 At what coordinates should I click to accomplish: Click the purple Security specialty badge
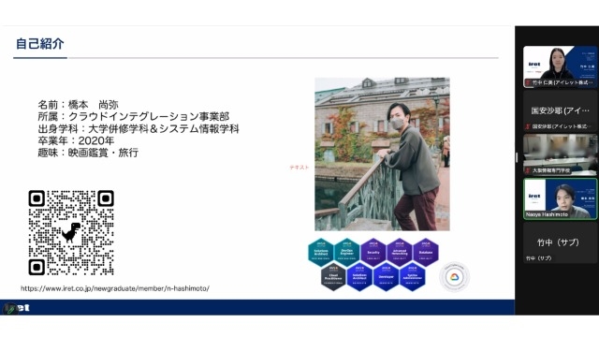[373, 252]
